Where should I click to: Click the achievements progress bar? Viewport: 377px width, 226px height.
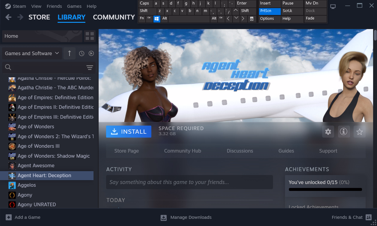point(325,189)
